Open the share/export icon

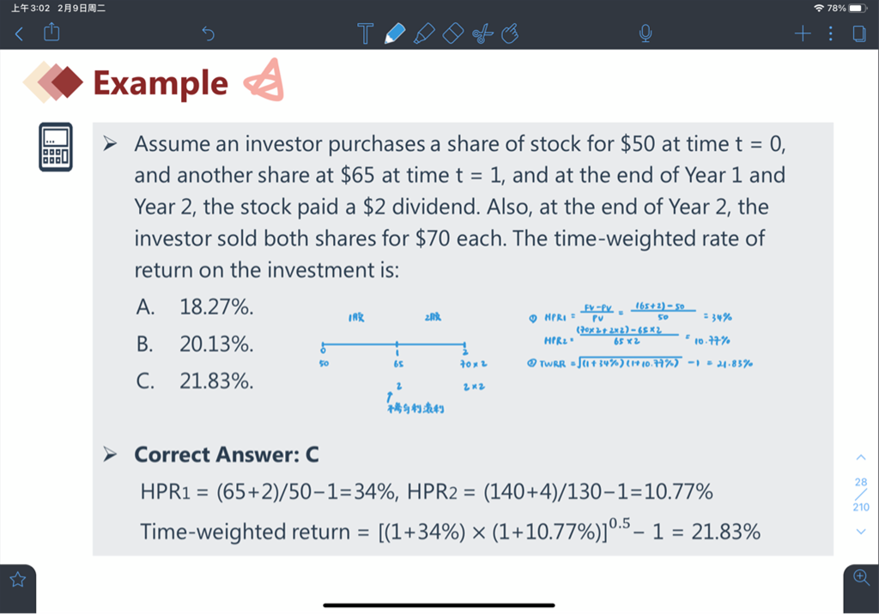(52, 32)
